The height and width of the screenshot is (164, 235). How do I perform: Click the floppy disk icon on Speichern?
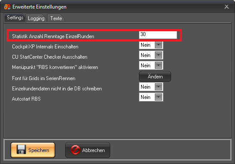[21, 149]
